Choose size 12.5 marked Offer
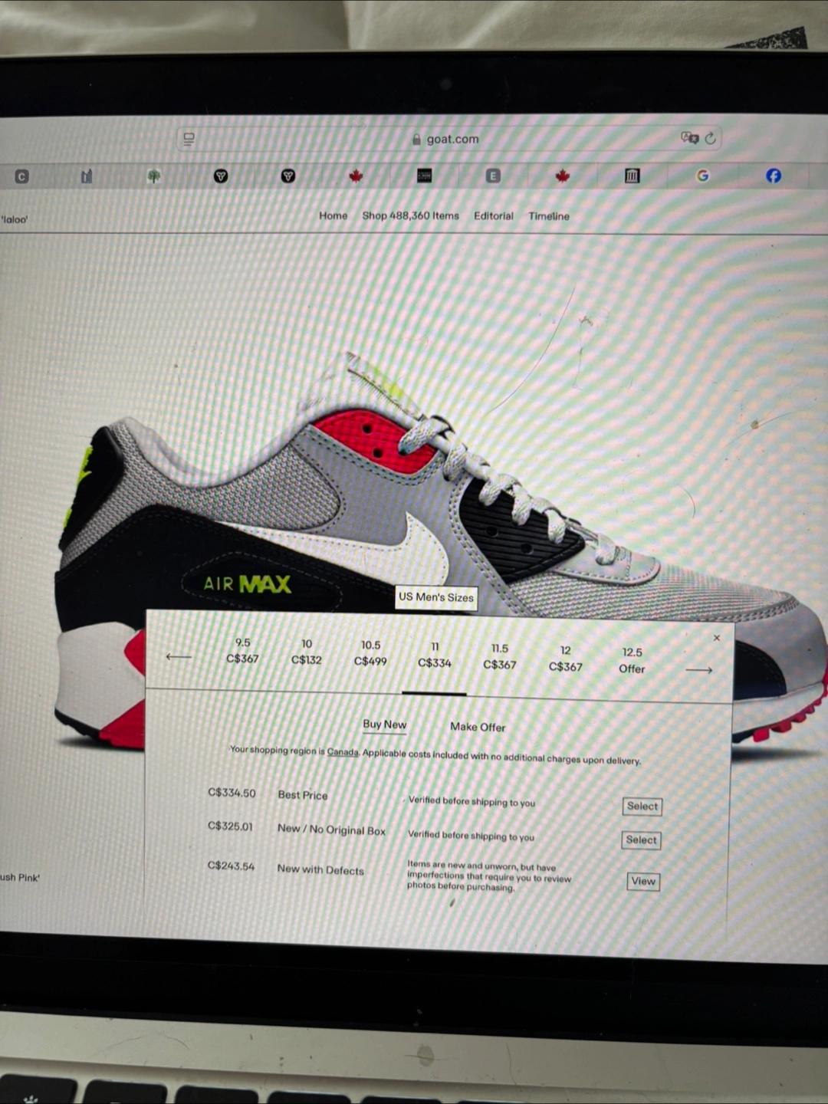The height and width of the screenshot is (1104, 828). point(632,660)
